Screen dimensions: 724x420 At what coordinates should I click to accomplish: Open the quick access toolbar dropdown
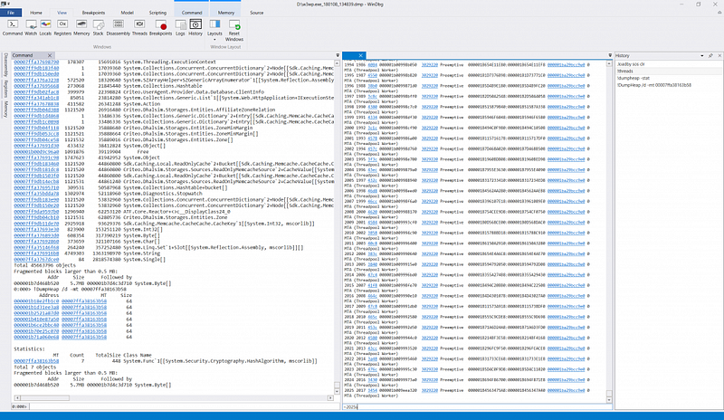pos(9,4)
